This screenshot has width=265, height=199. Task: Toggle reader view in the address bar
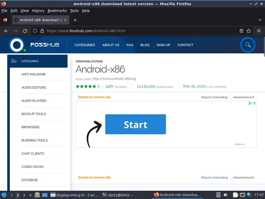click(241, 31)
